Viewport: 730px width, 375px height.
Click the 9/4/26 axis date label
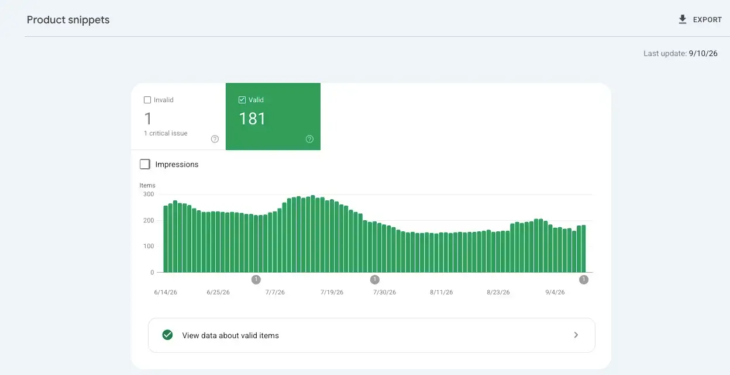tap(555, 292)
